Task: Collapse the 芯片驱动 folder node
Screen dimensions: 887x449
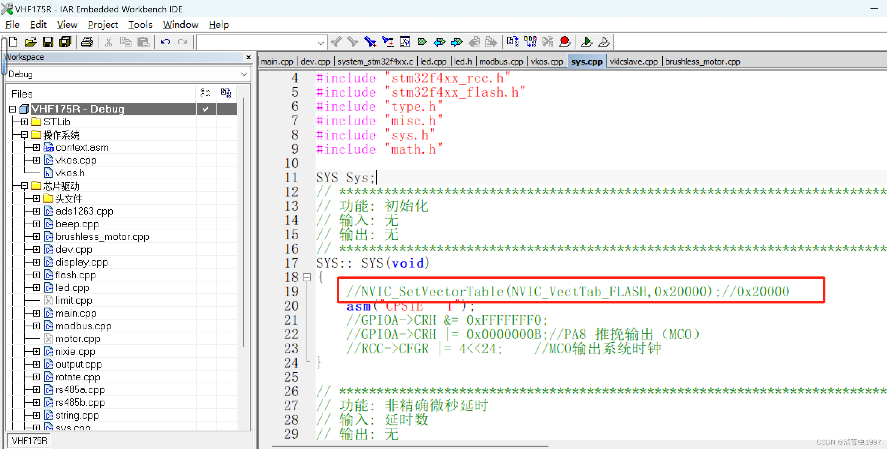Action: coord(24,186)
